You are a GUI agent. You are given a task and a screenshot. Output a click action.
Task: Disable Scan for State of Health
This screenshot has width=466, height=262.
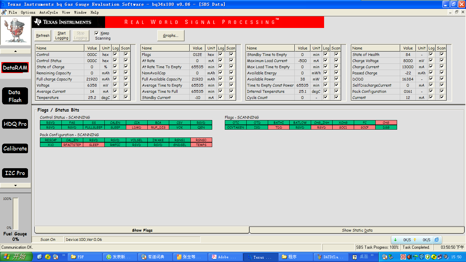[442, 55]
